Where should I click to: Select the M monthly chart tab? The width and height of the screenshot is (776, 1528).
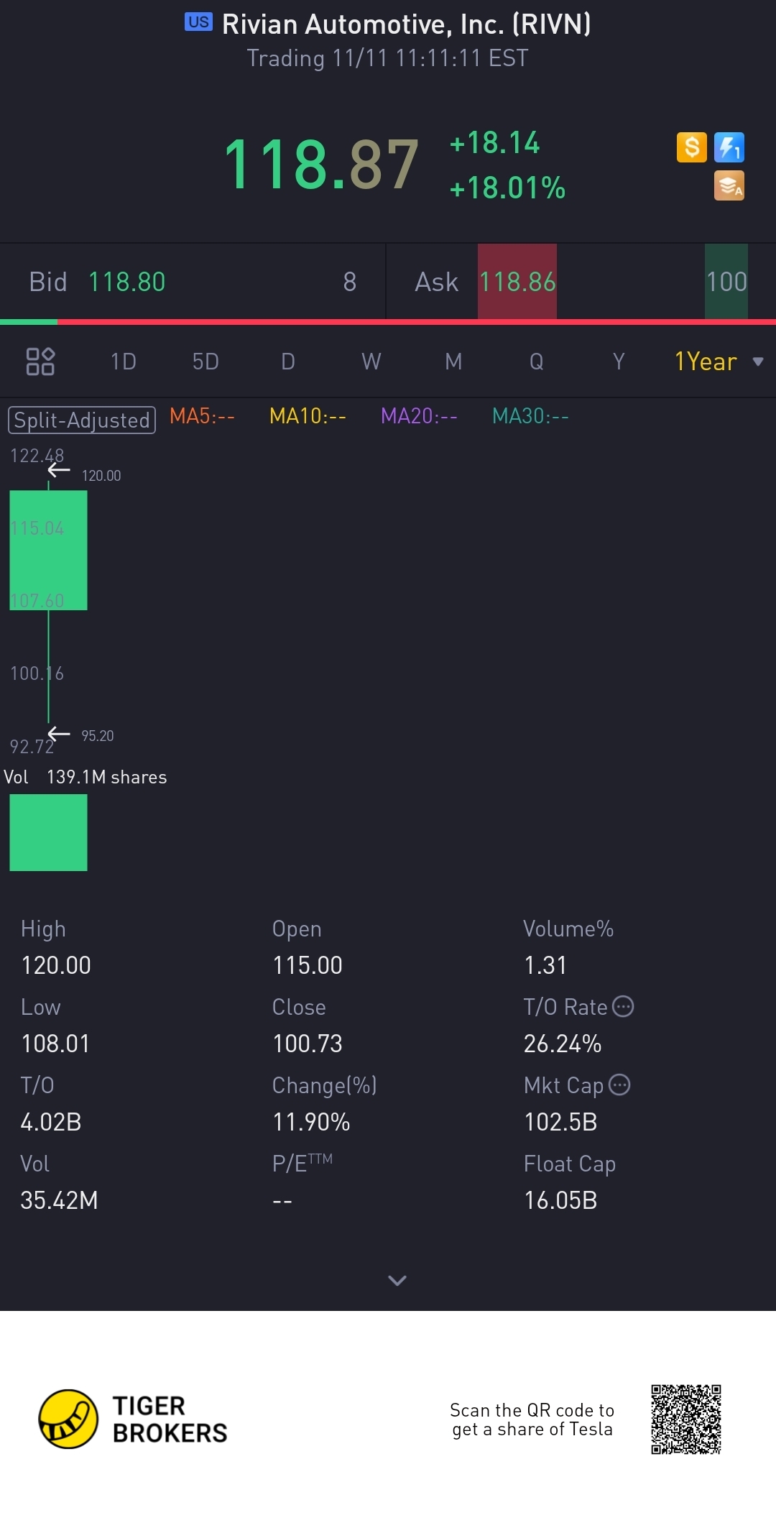pyautogui.click(x=453, y=361)
